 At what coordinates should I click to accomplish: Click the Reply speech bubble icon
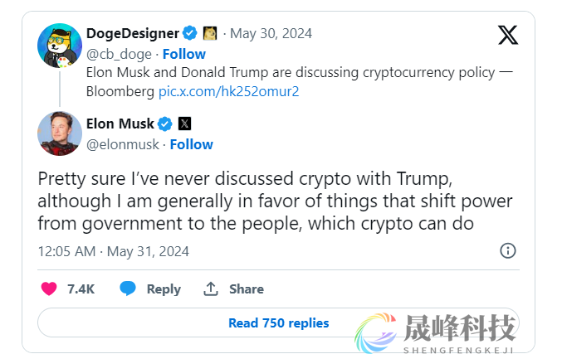128,289
